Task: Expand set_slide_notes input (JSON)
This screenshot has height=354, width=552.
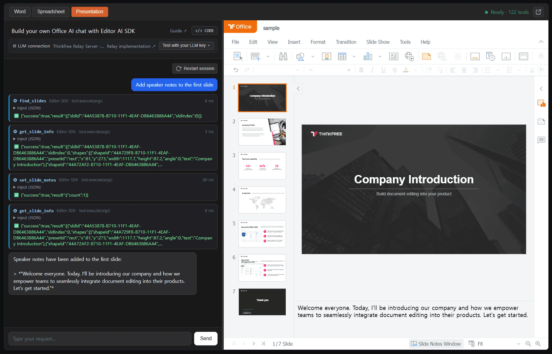Action: [x=27, y=187]
